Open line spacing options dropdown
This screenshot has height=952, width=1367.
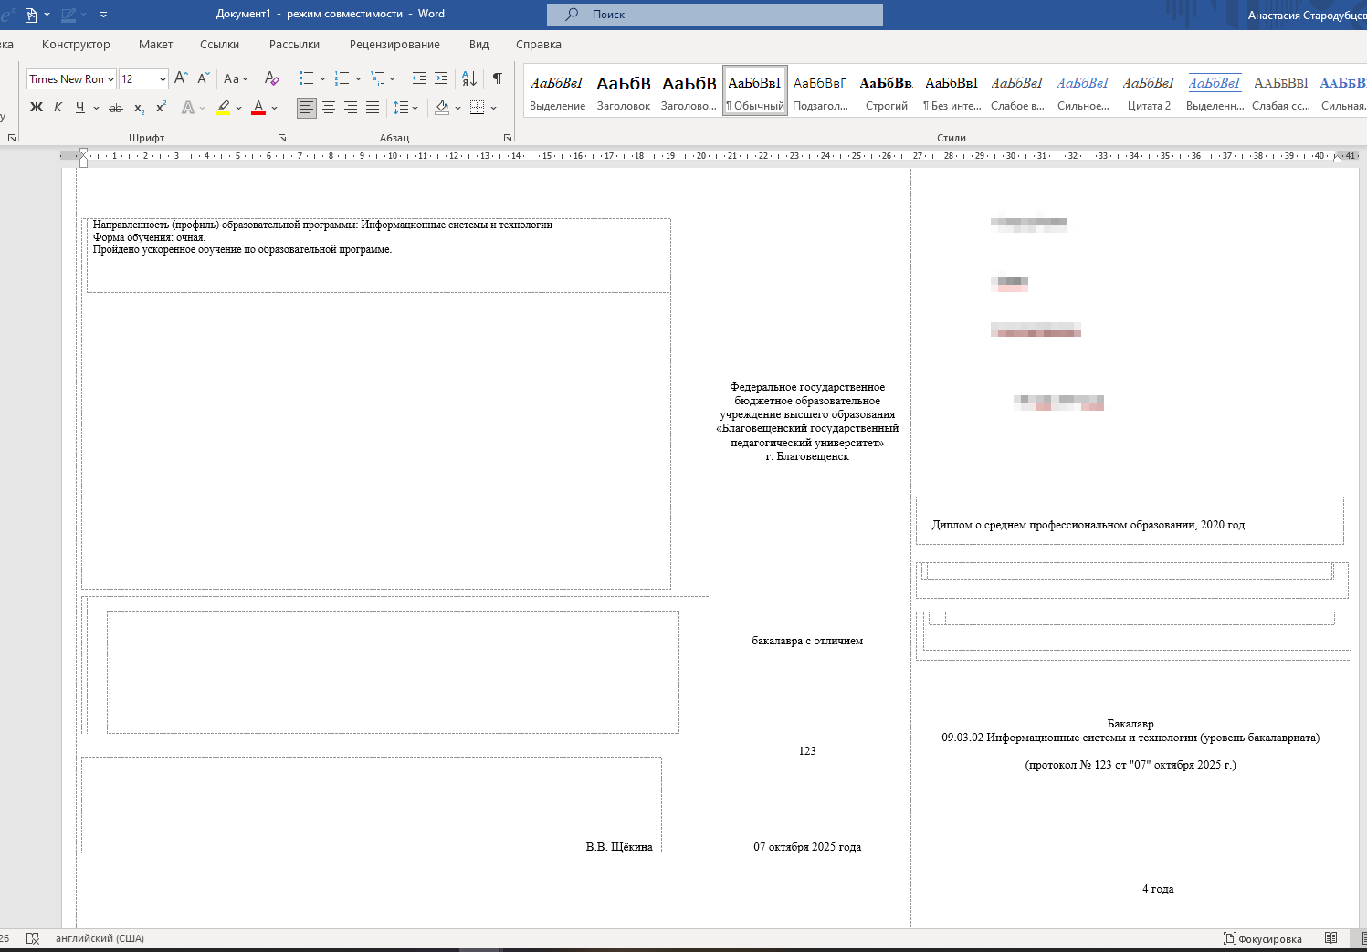coord(405,108)
